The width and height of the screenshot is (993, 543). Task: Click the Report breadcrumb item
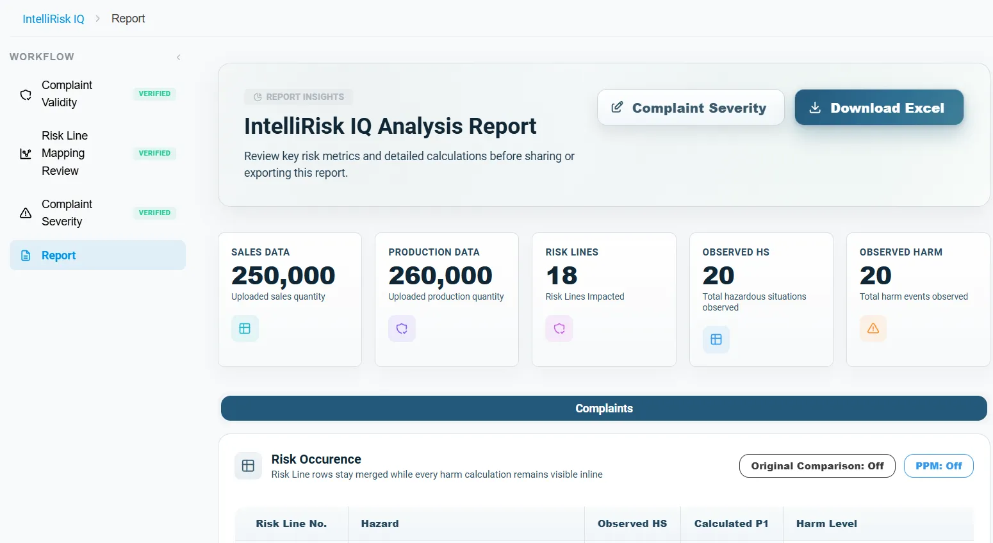[x=128, y=19]
